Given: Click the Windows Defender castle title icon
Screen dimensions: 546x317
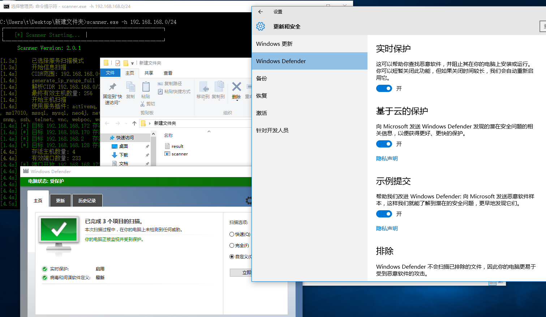Looking at the screenshot, I should 26,171.
